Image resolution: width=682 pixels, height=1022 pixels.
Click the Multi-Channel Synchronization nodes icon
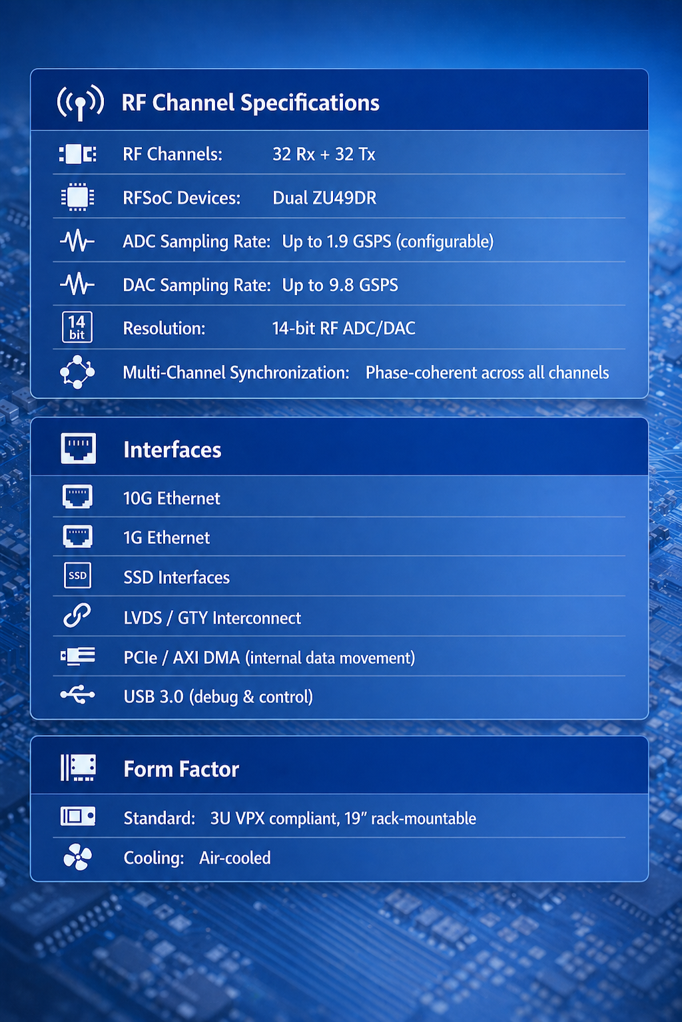click(x=77, y=372)
